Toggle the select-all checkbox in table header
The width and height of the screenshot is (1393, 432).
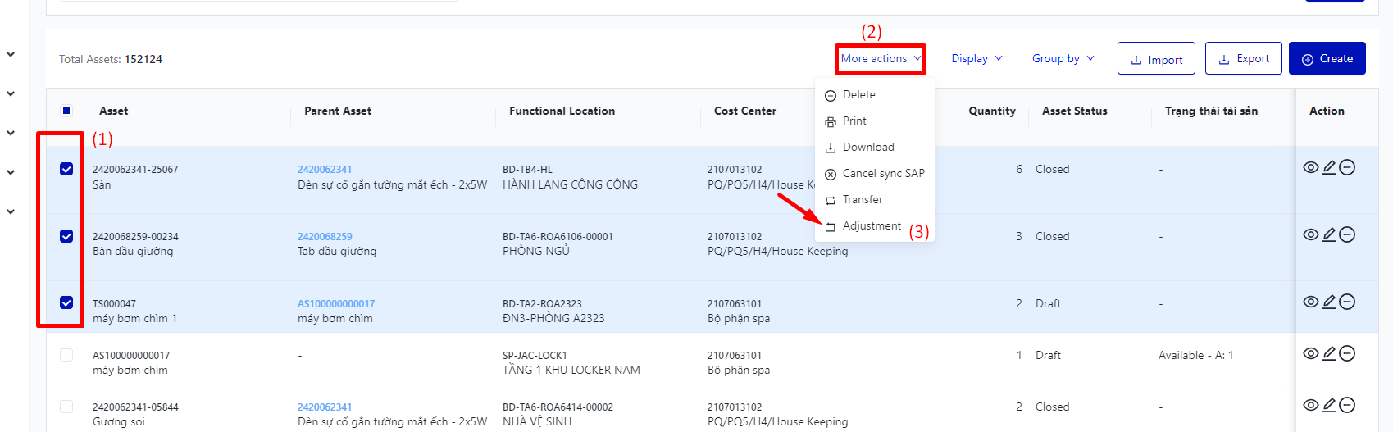pyautogui.click(x=66, y=111)
